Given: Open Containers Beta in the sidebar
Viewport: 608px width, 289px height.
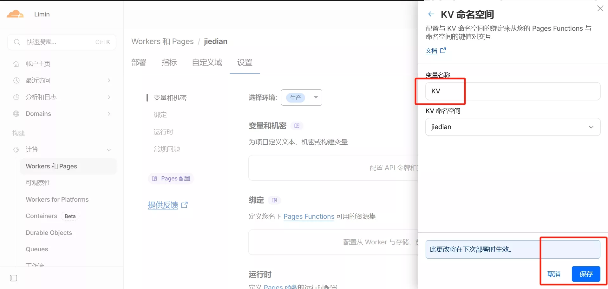Looking at the screenshot, I should click(x=52, y=216).
